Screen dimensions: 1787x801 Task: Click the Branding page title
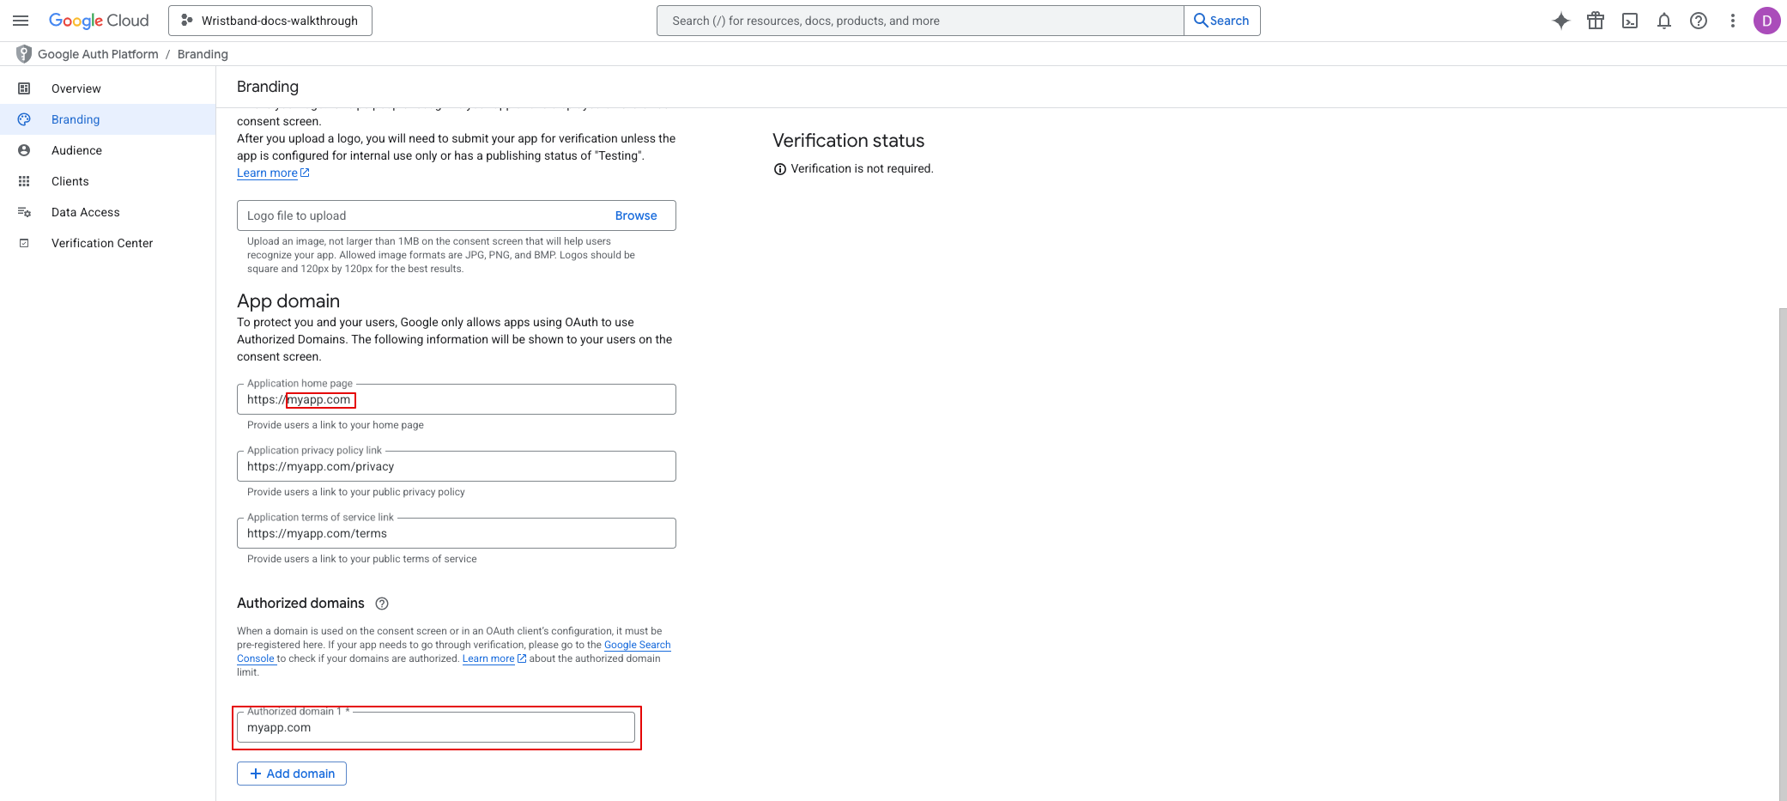[268, 87]
